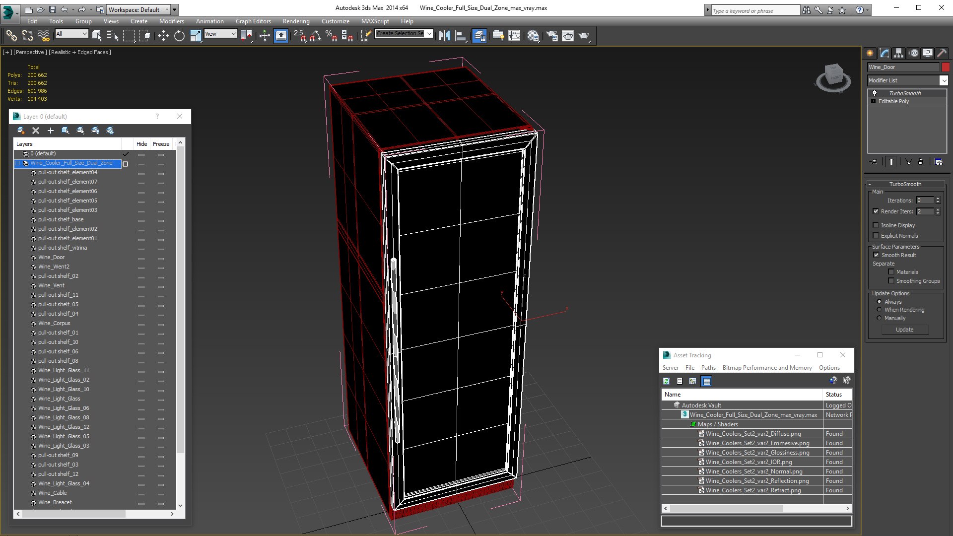953x536 pixels.
Task: Click Delete layer X icon in Layer dialog
Action: (x=36, y=131)
